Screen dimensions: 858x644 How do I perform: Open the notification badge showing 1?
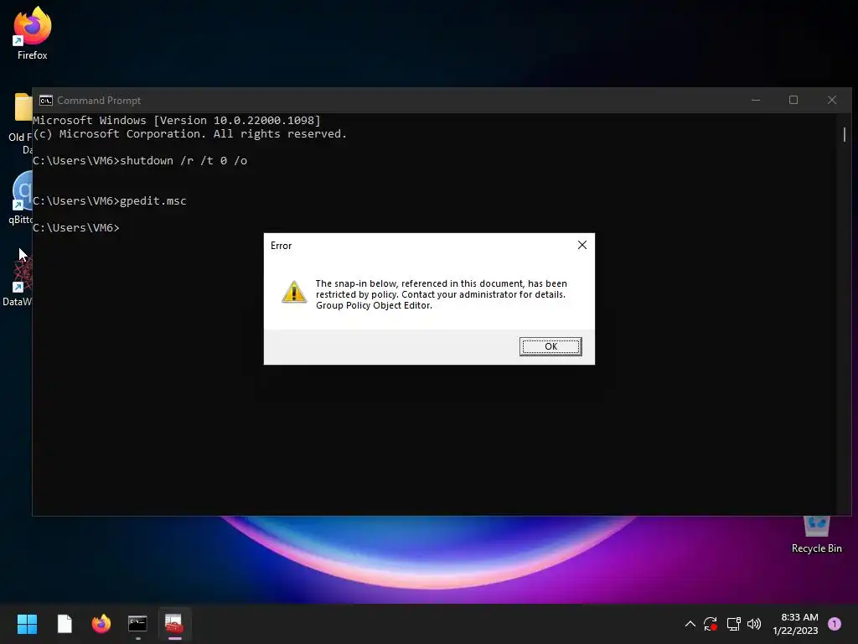(x=835, y=624)
